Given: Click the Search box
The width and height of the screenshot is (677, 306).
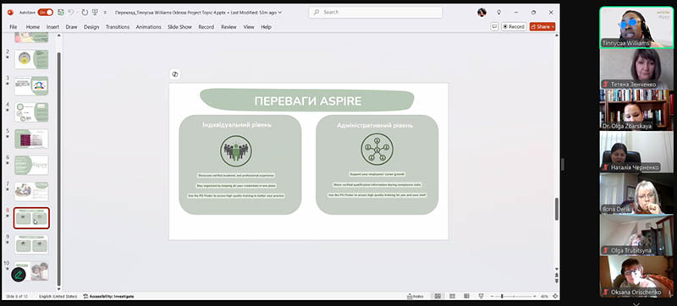Looking at the screenshot, I should click(x=375, y=12).
